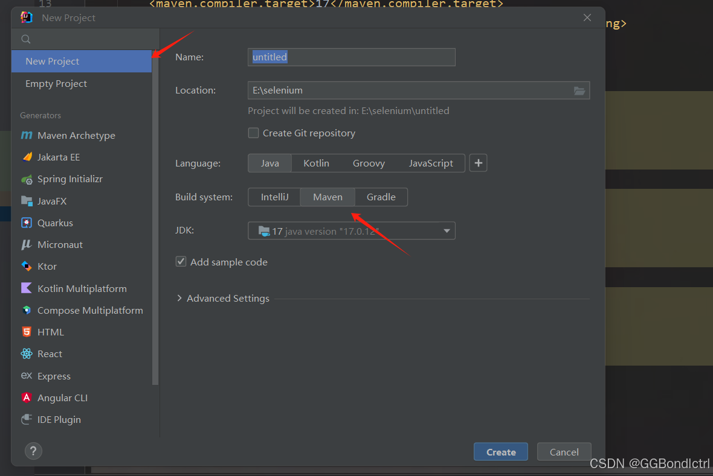713x476 pixels.
Task: Select Spring Initializr generator label
Action: click(70, 179)
